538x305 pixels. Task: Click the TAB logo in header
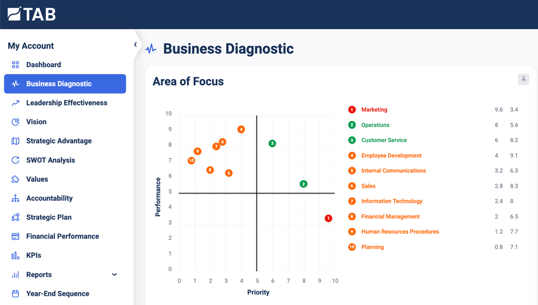pyautogui.click(x=32, y=14)
